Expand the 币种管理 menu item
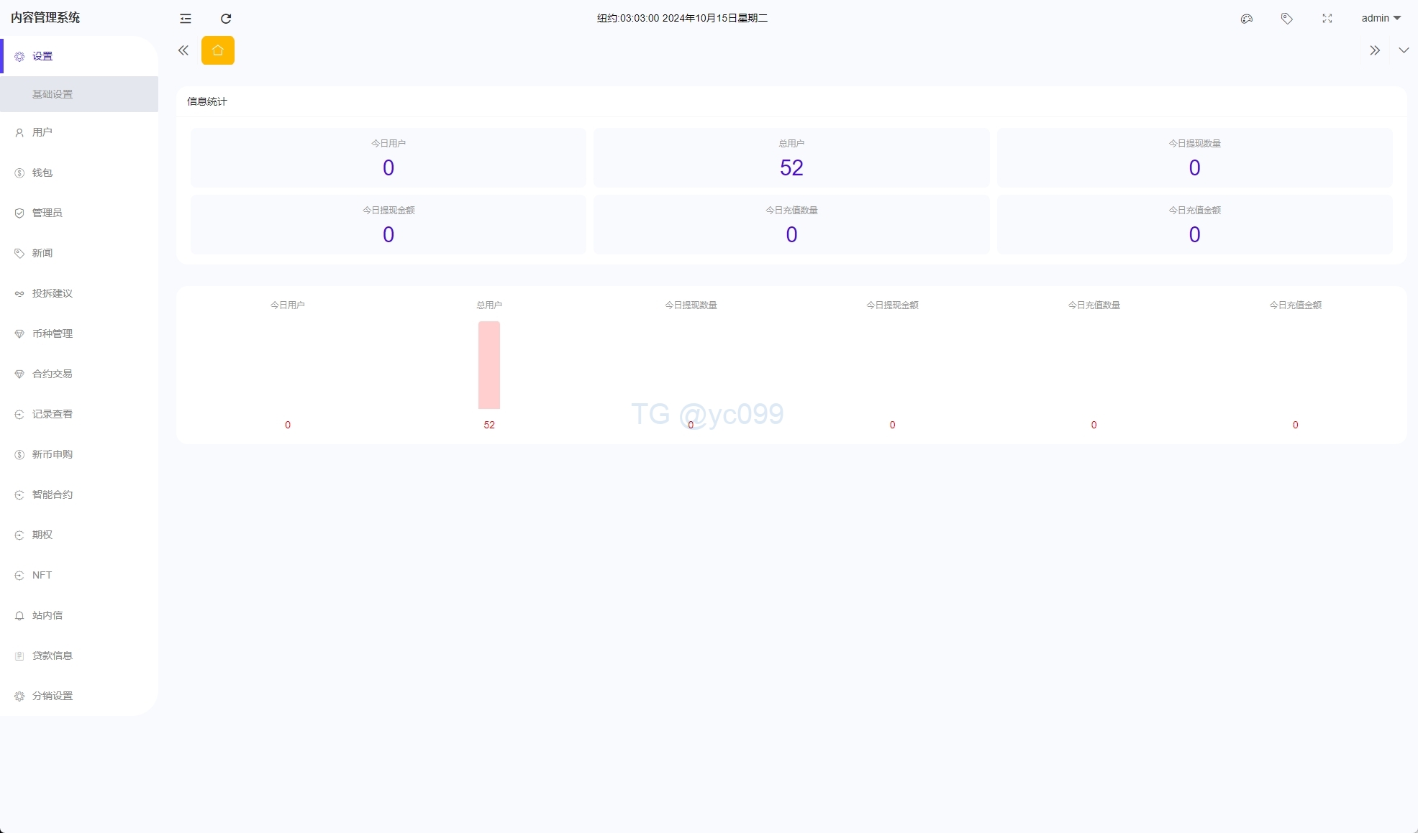Screen dimensions: 1418x833 [53, 333]
